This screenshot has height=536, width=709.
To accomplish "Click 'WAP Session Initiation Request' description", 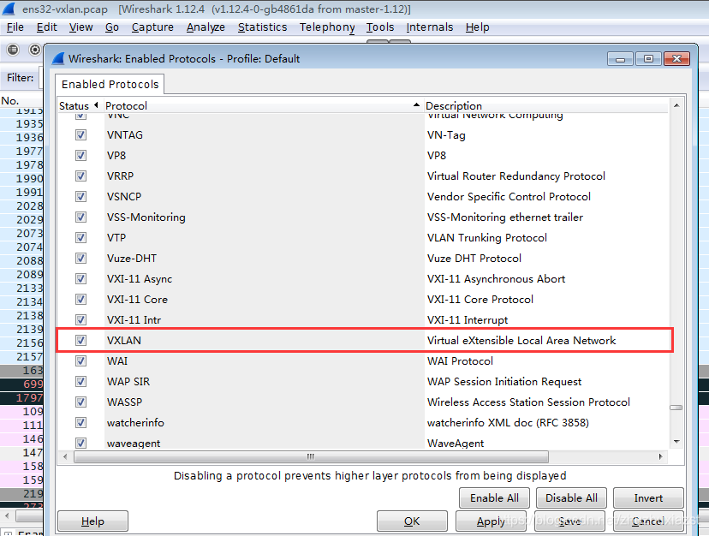I will (x=504, y=381).
